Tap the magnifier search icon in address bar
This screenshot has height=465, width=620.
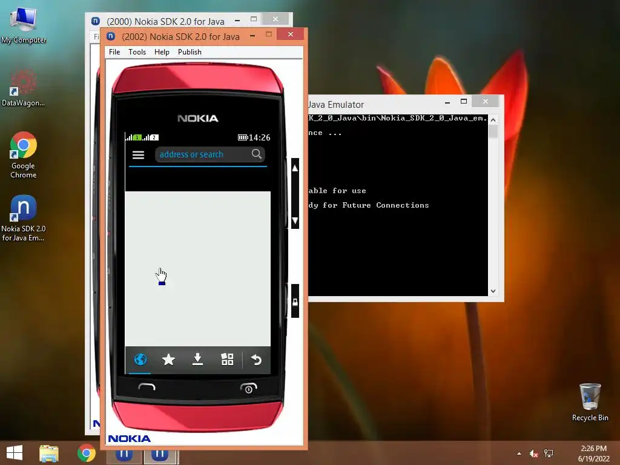(257, 154)
